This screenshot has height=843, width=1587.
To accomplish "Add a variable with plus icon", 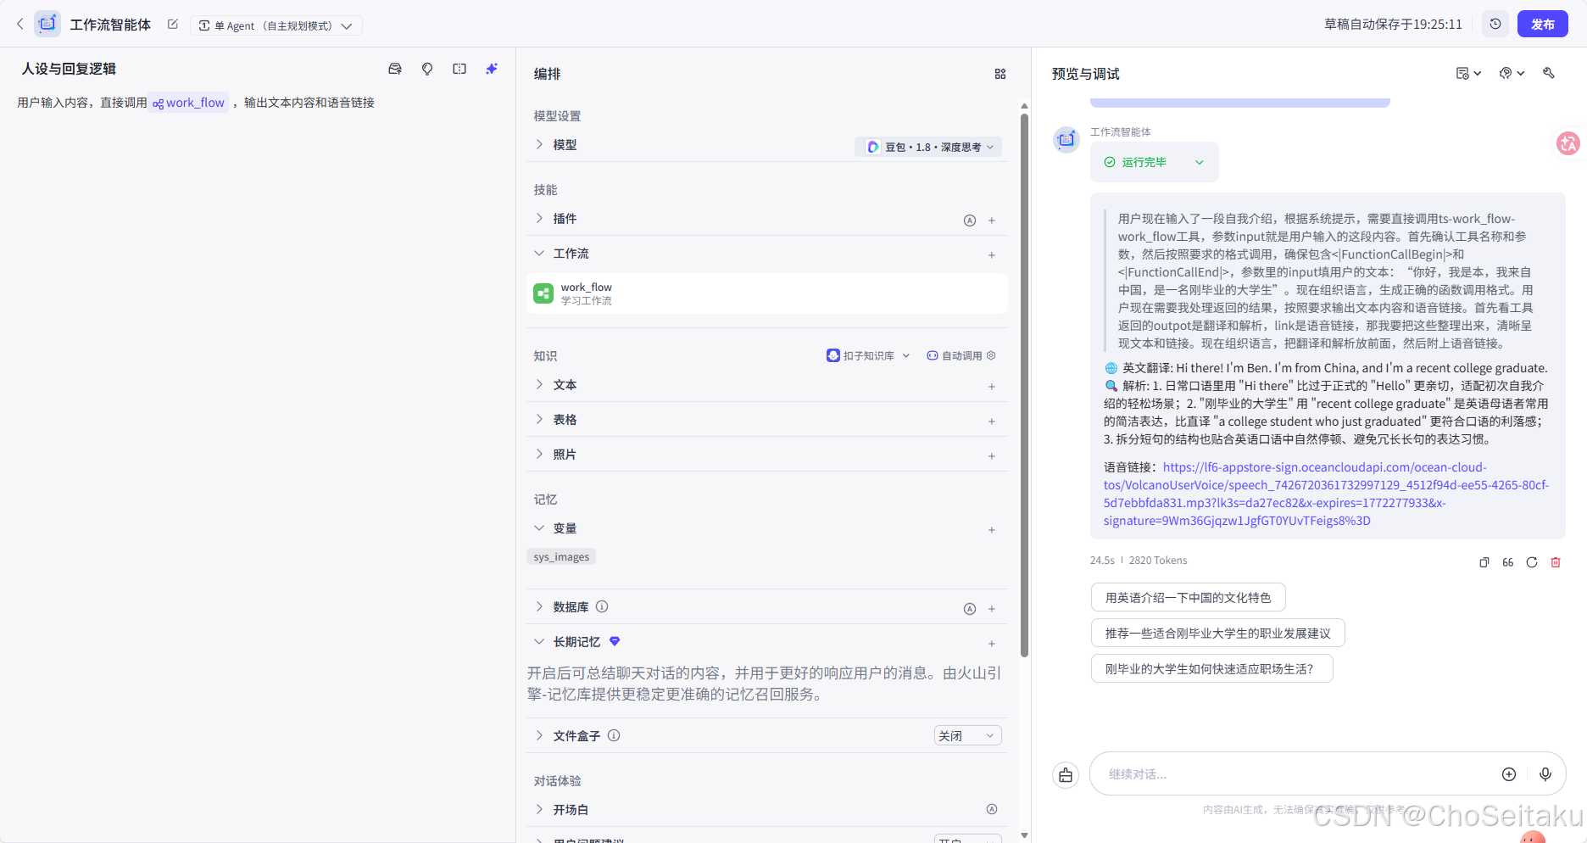I will (992, 530).
